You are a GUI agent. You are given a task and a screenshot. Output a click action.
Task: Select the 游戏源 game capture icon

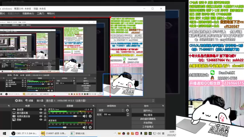click(x=14, y=110)
